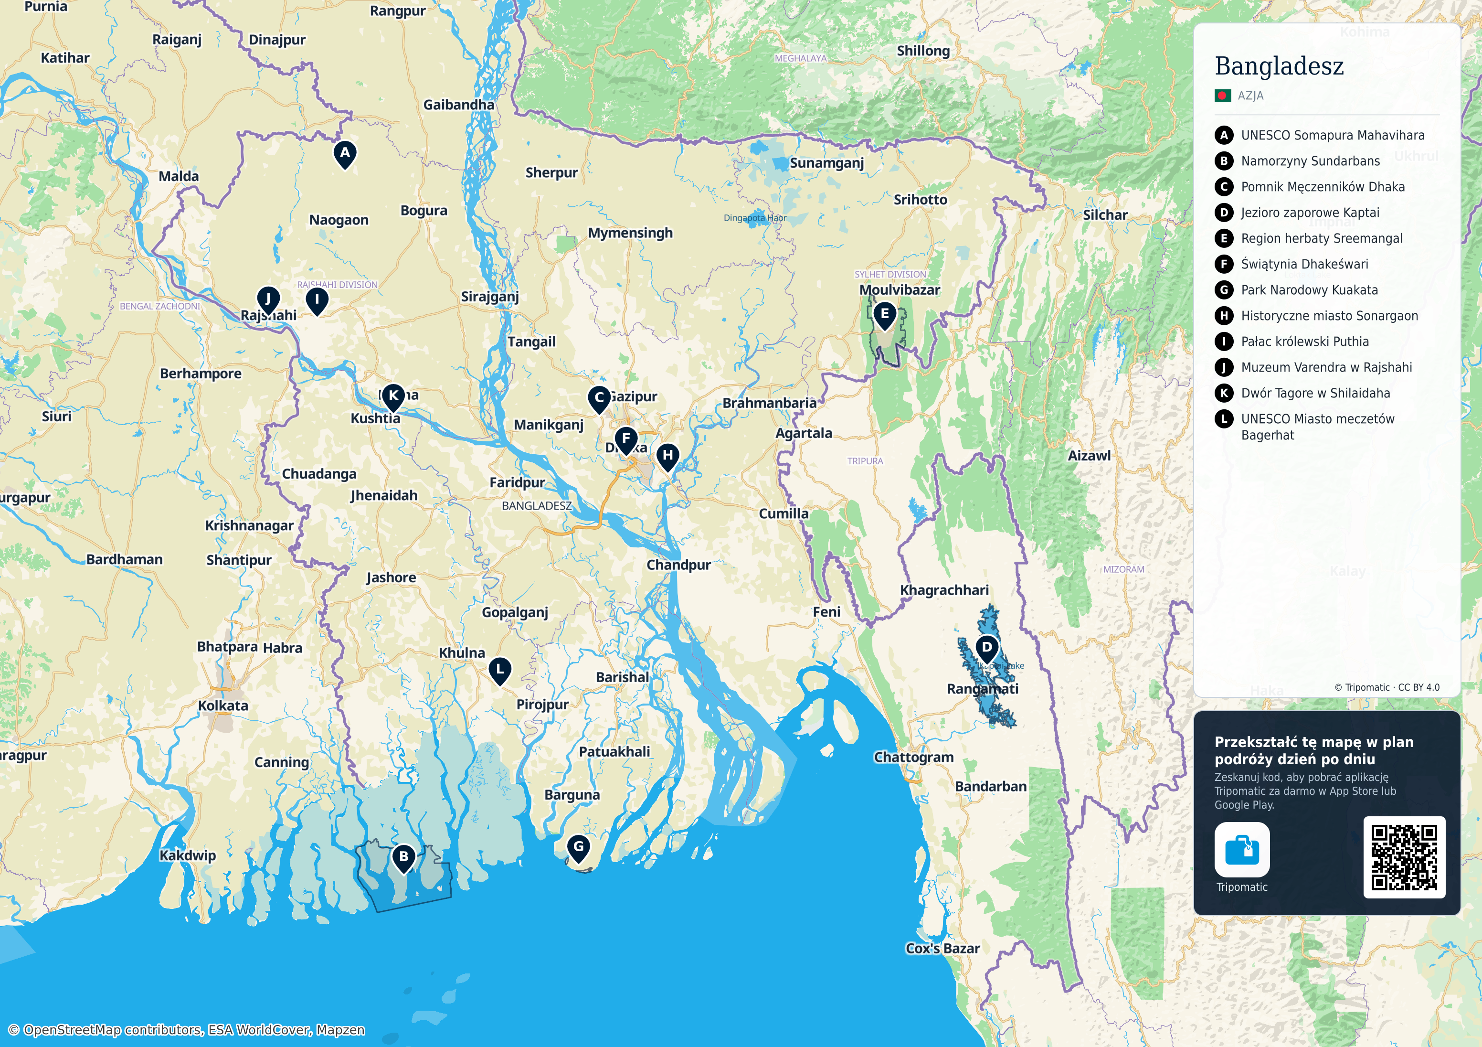This screenshot has width=1482, height=1047.
Task: Click the QR code image
Action: (1404, 857)
